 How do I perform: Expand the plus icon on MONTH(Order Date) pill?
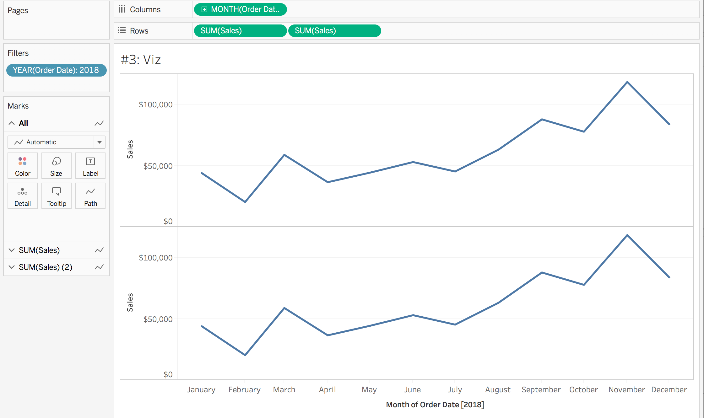coord(204,9)
